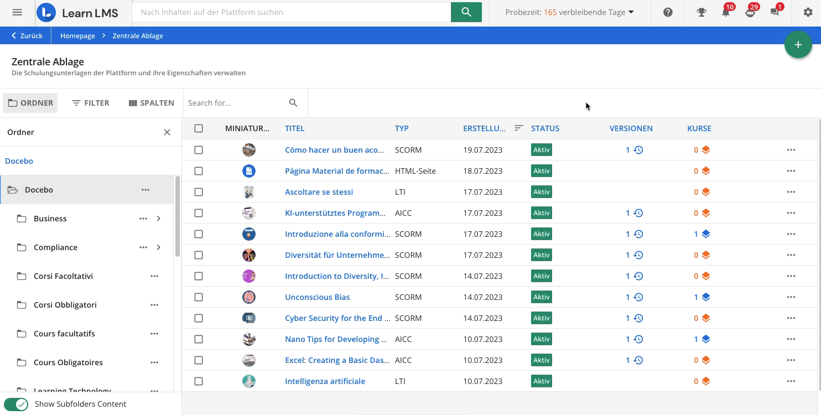
Task: Open the Intelligenza artificiale title link
Action: click(325, 381)
